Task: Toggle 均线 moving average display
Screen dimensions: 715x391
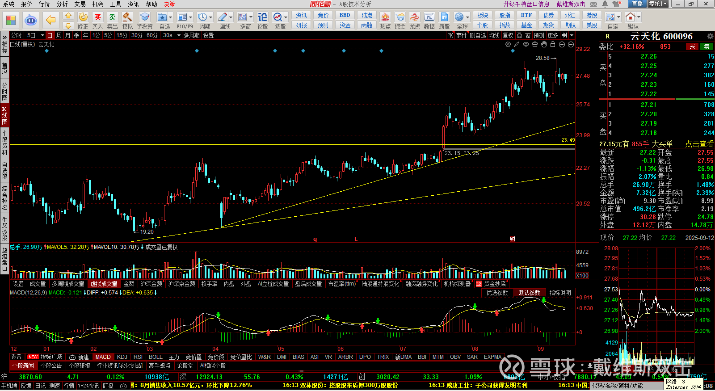Action: tap(494, 35)
